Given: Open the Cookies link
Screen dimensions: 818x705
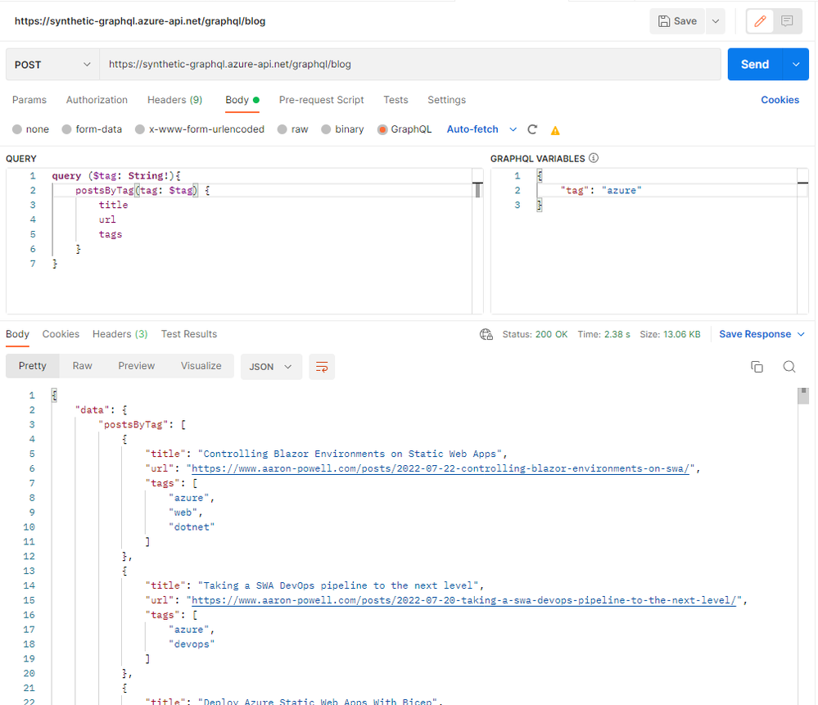Looking at the screenshot, I should pyautogui.click(x=780, y=100).
